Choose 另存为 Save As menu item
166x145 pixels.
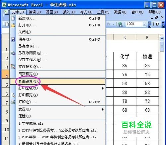click(x=57, y=46)
